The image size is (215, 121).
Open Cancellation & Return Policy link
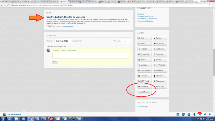[x=147, y=19]
